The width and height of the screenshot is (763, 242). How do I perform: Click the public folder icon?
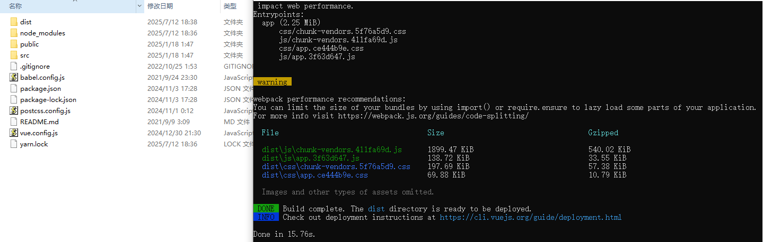[14, 44]
